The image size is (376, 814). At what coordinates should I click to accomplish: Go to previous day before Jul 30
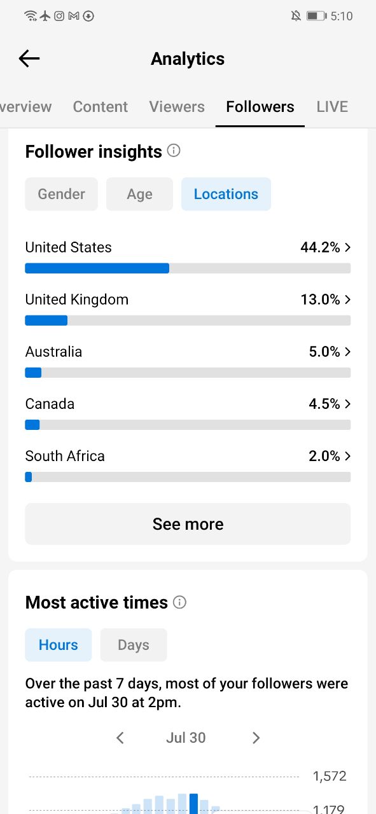pyautogui.click(x=120, y=738)
